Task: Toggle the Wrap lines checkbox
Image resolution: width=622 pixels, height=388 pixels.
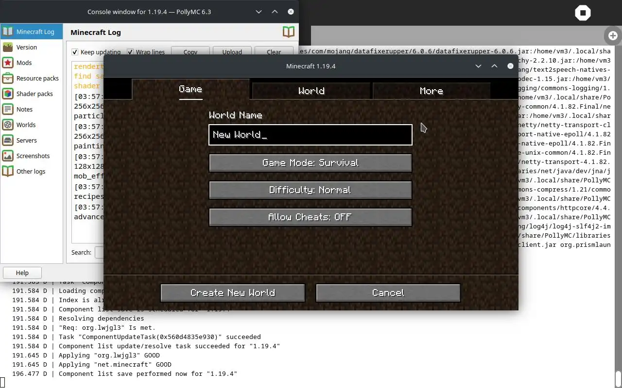Action: click(x=130, y=52)
